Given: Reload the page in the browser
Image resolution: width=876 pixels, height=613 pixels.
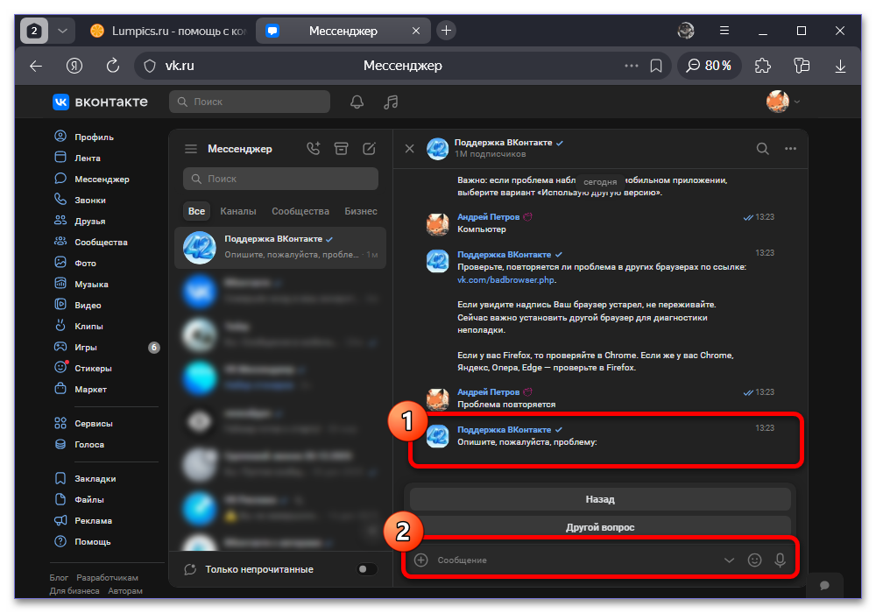Looking at the screenshot, I should (x=113, y=66).
